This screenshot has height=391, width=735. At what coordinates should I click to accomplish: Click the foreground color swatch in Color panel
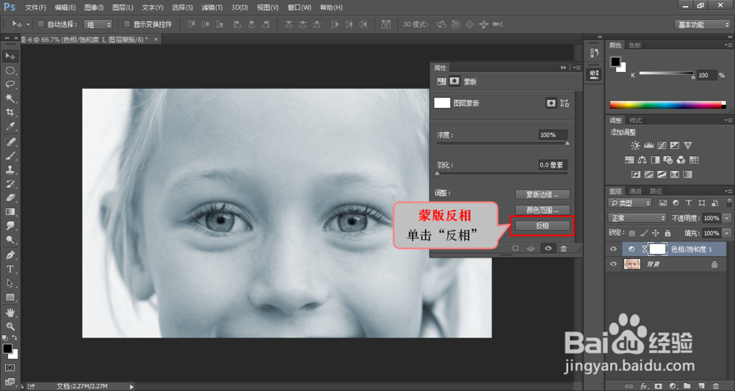(x=615, y=62)
